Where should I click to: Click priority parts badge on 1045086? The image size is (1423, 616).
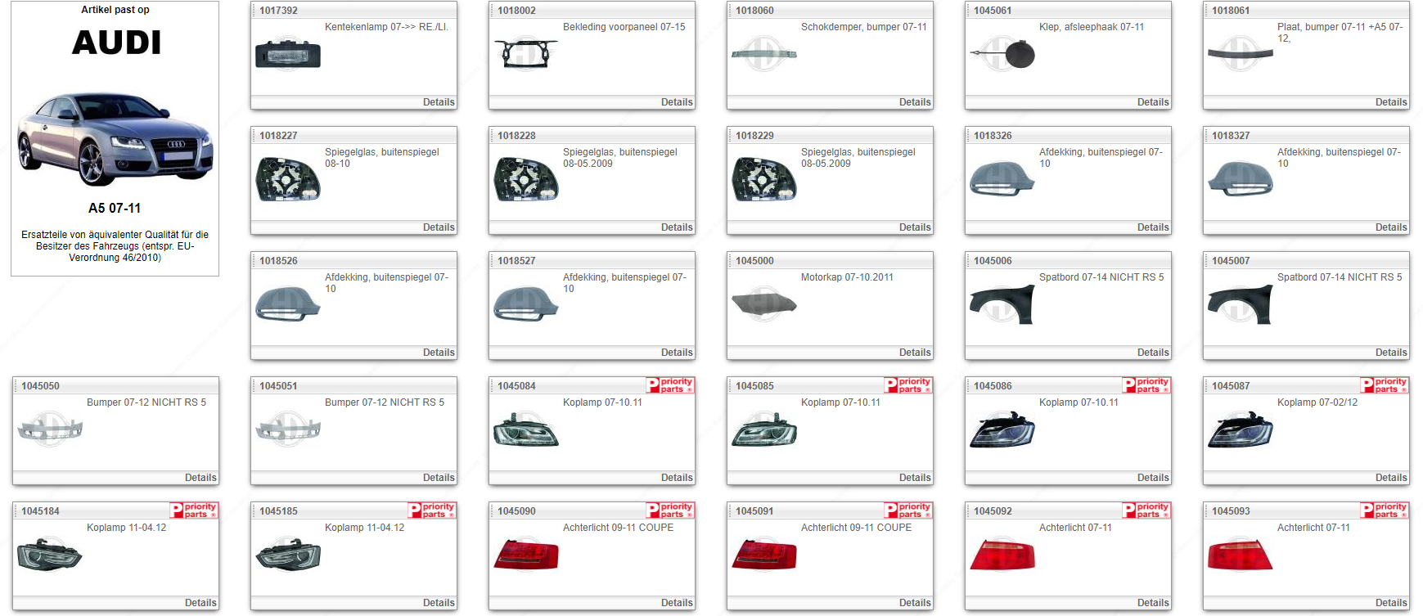1146,385
